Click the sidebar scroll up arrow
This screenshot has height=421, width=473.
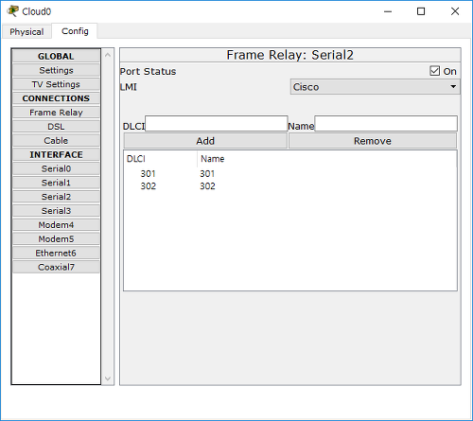(x=108, y=55)
